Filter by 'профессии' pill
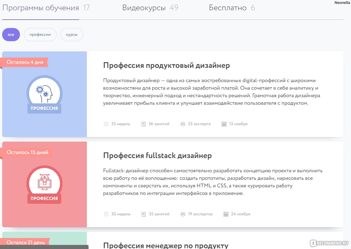This screenshot has height=249, width=351. click(x=40, y=35)
